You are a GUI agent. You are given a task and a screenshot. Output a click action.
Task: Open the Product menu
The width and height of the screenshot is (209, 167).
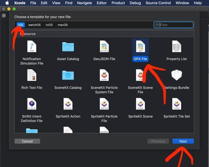[x=118, y=3]
